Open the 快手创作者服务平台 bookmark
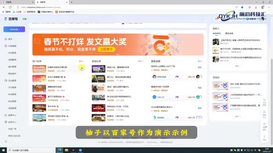The width and height of the screenshot is (273, 153). pyautogui.click(x=65, y=12)
